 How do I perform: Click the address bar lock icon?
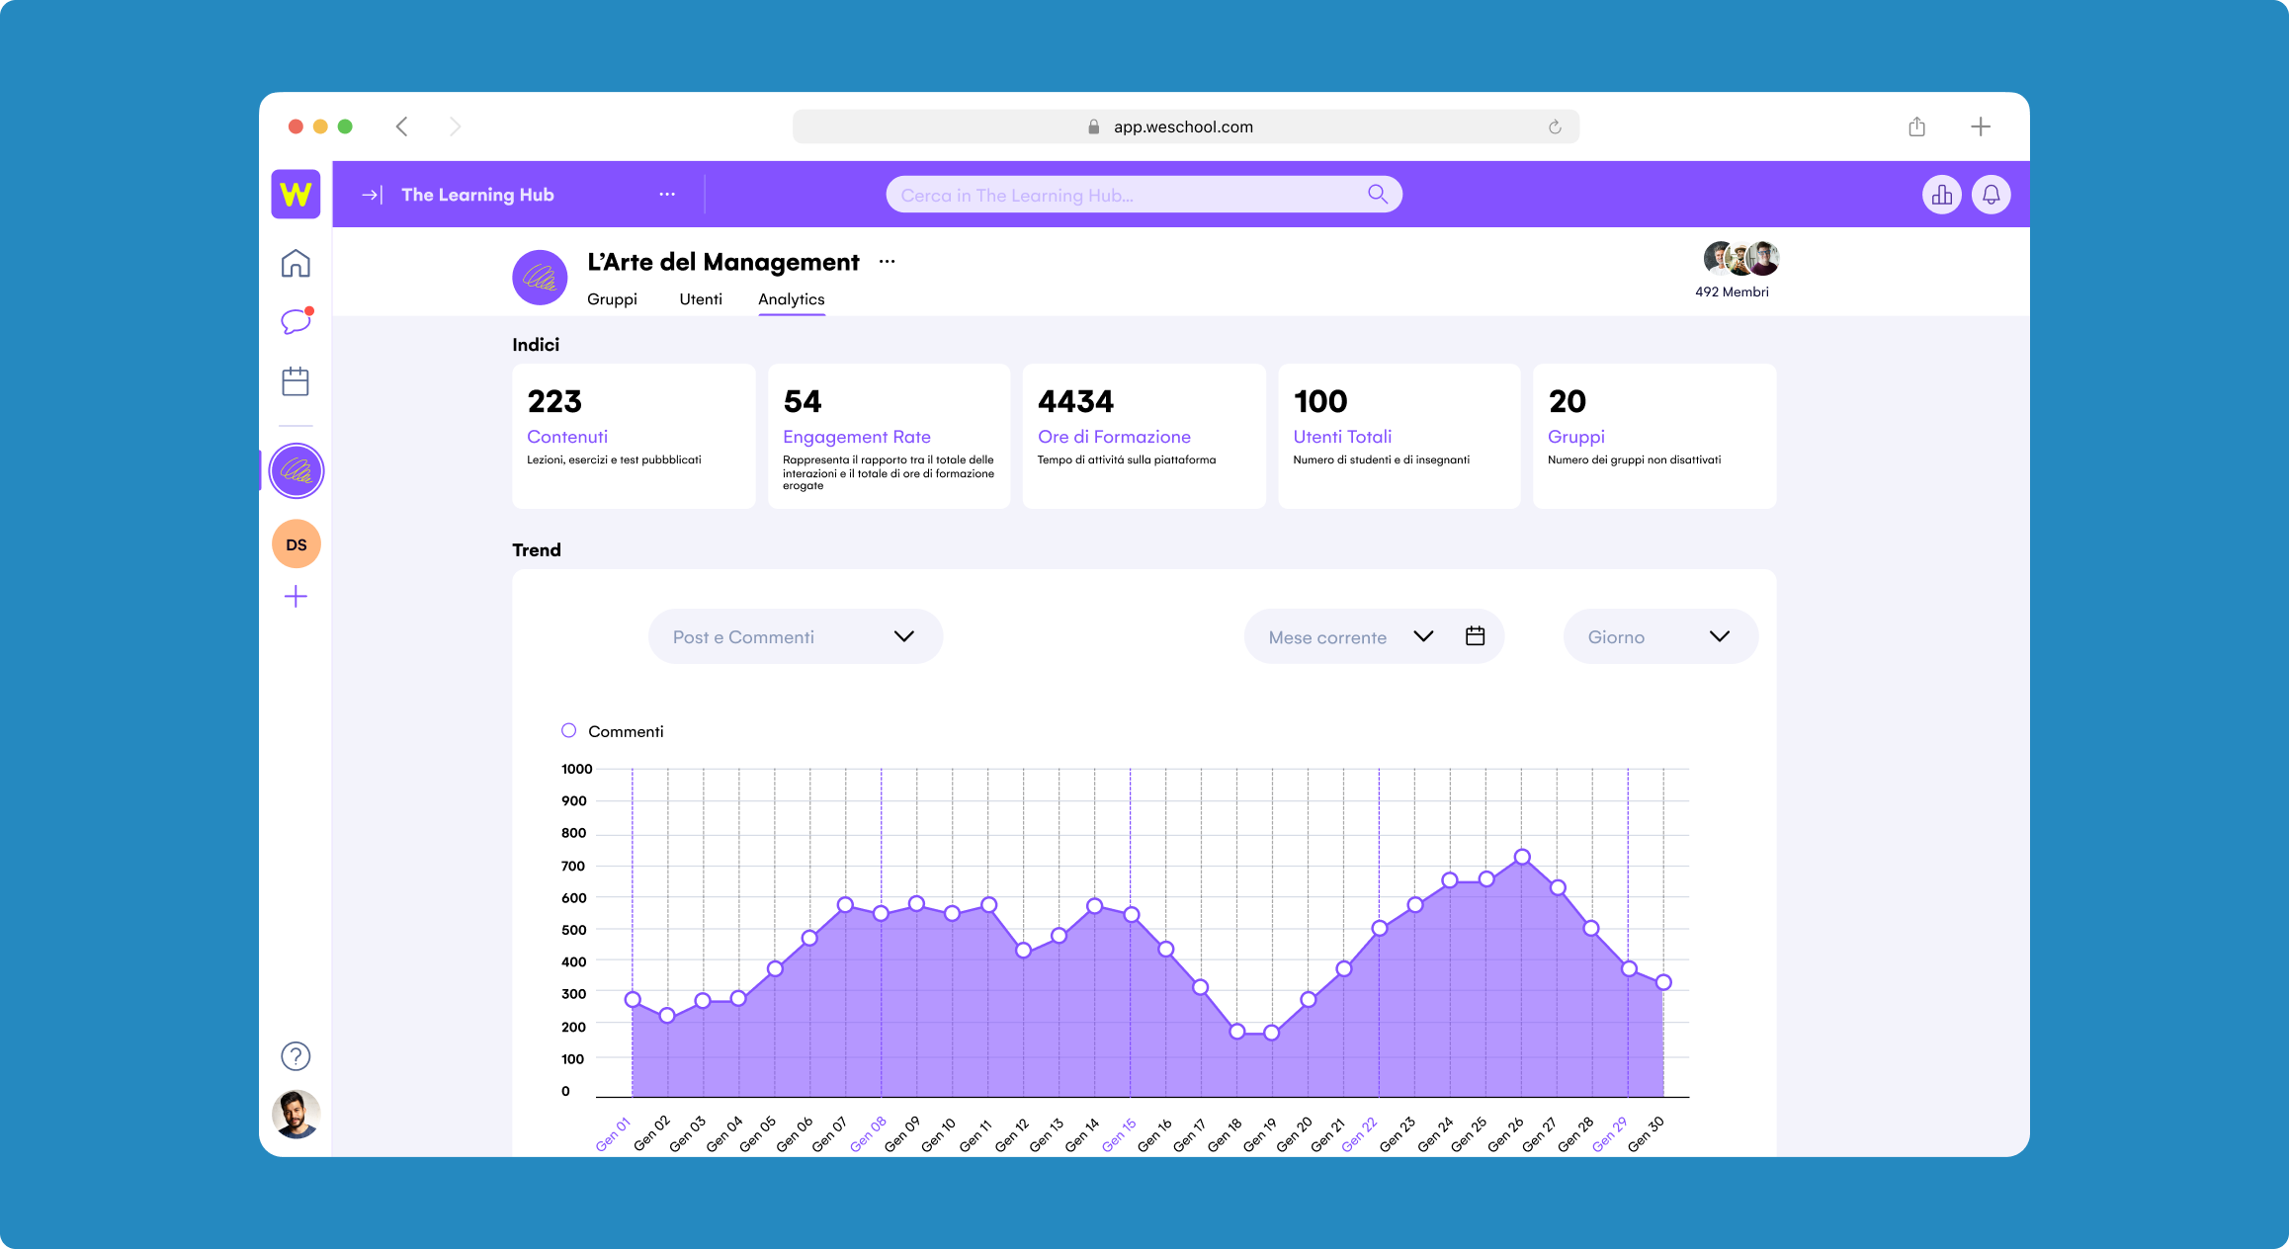1093,126
